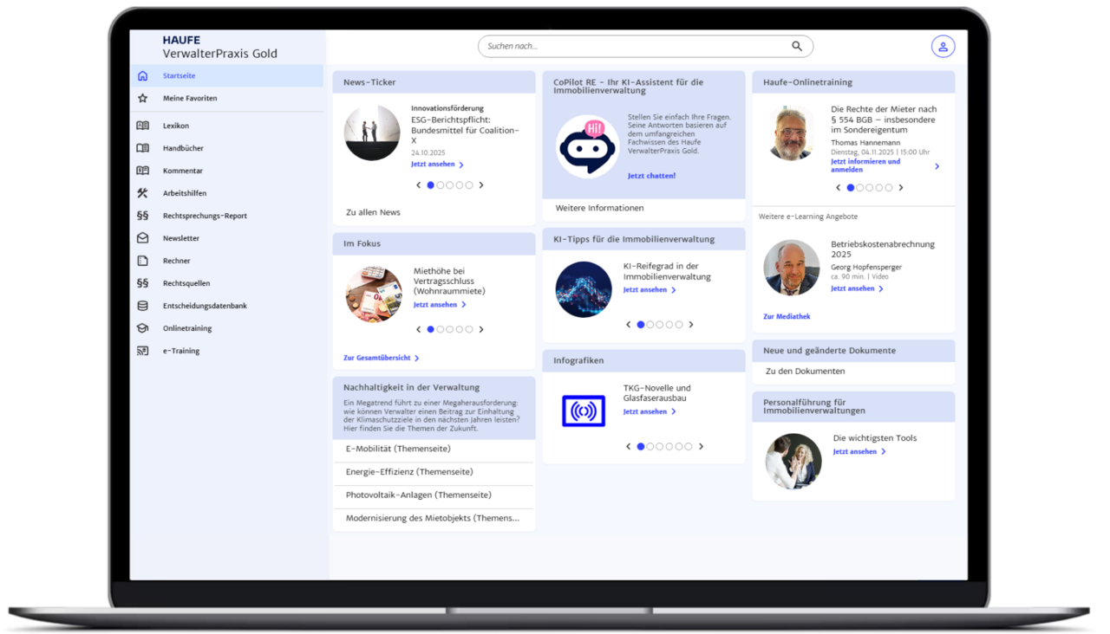This screenshot has width=1110, height=634.
Task: Click the Jetzt chatten! link
Action: (x=651, y=176)
